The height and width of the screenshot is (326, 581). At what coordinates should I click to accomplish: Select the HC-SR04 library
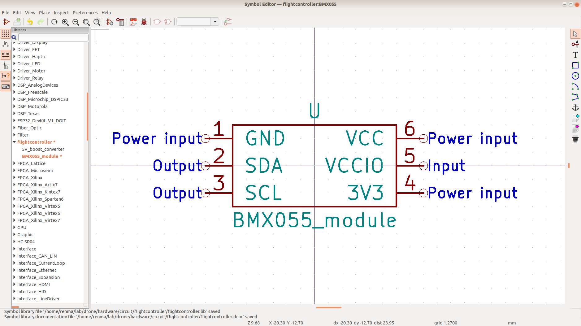click(26, 242)
